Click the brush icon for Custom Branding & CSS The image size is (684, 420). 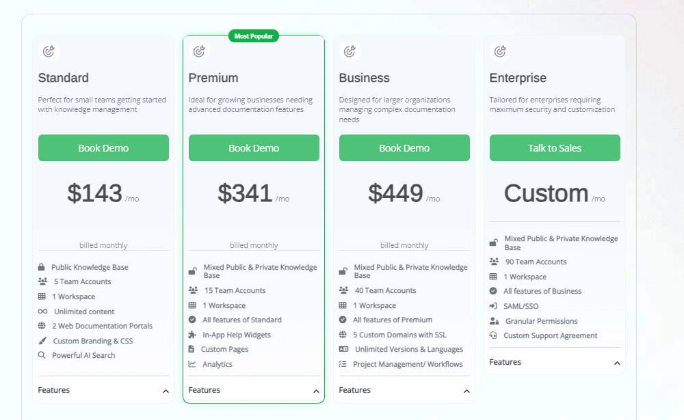42,341
